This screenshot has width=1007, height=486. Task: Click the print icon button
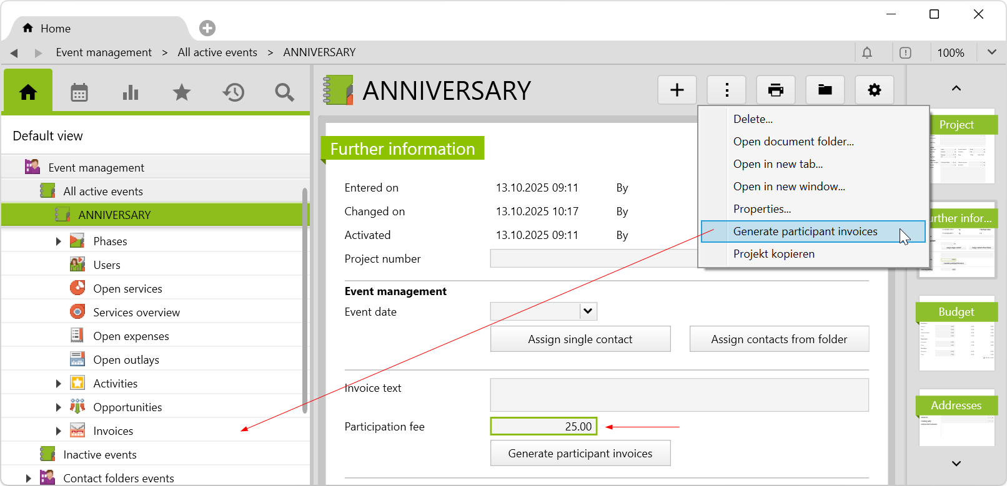[x=775, y=90]
